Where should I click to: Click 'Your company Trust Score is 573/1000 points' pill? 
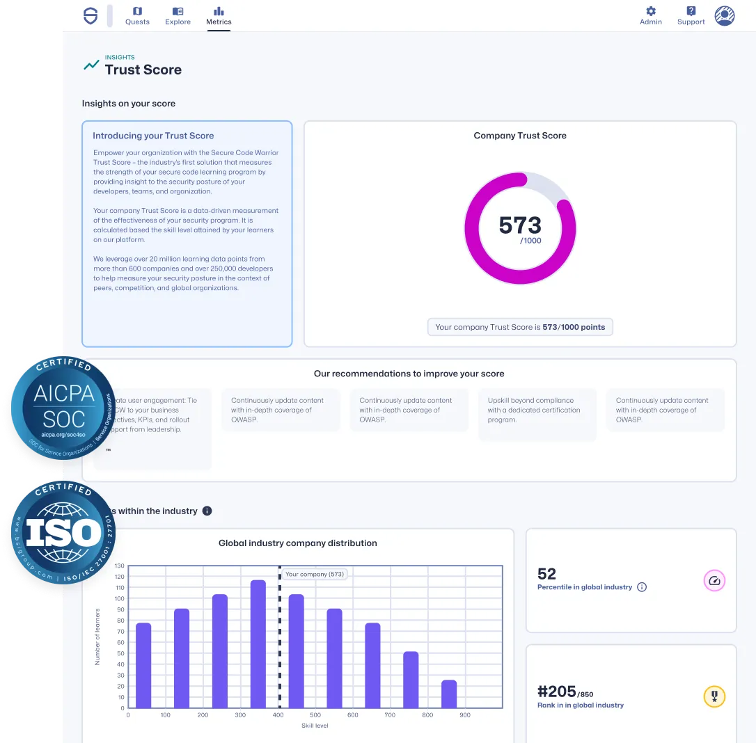coord(520,327)
